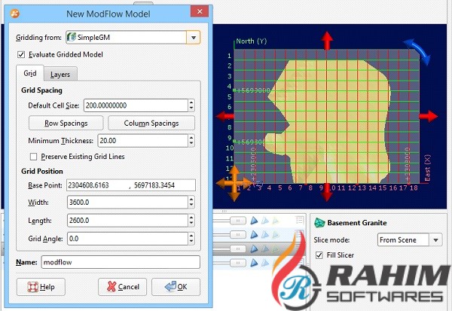Decrease Width value with down arrow

(191, 206)
